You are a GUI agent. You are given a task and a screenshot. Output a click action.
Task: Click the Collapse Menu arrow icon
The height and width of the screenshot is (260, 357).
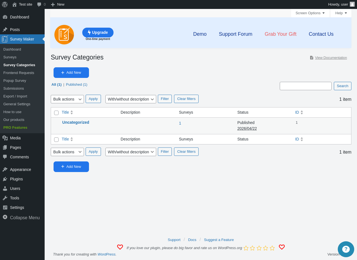click(5, 217)
